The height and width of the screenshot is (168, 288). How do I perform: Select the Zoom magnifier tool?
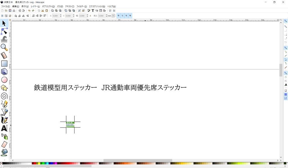[x=4, y=47]
